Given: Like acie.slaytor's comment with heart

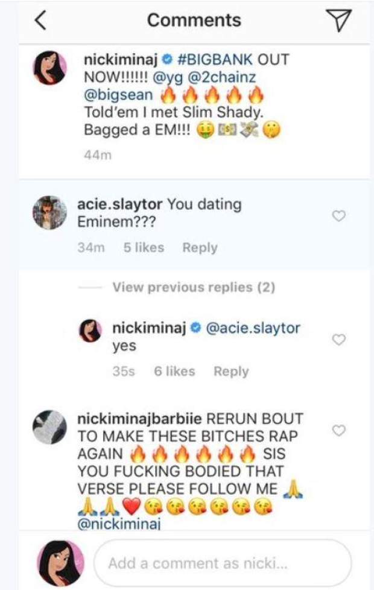Looking at the screenshot, I should (339, 215).
